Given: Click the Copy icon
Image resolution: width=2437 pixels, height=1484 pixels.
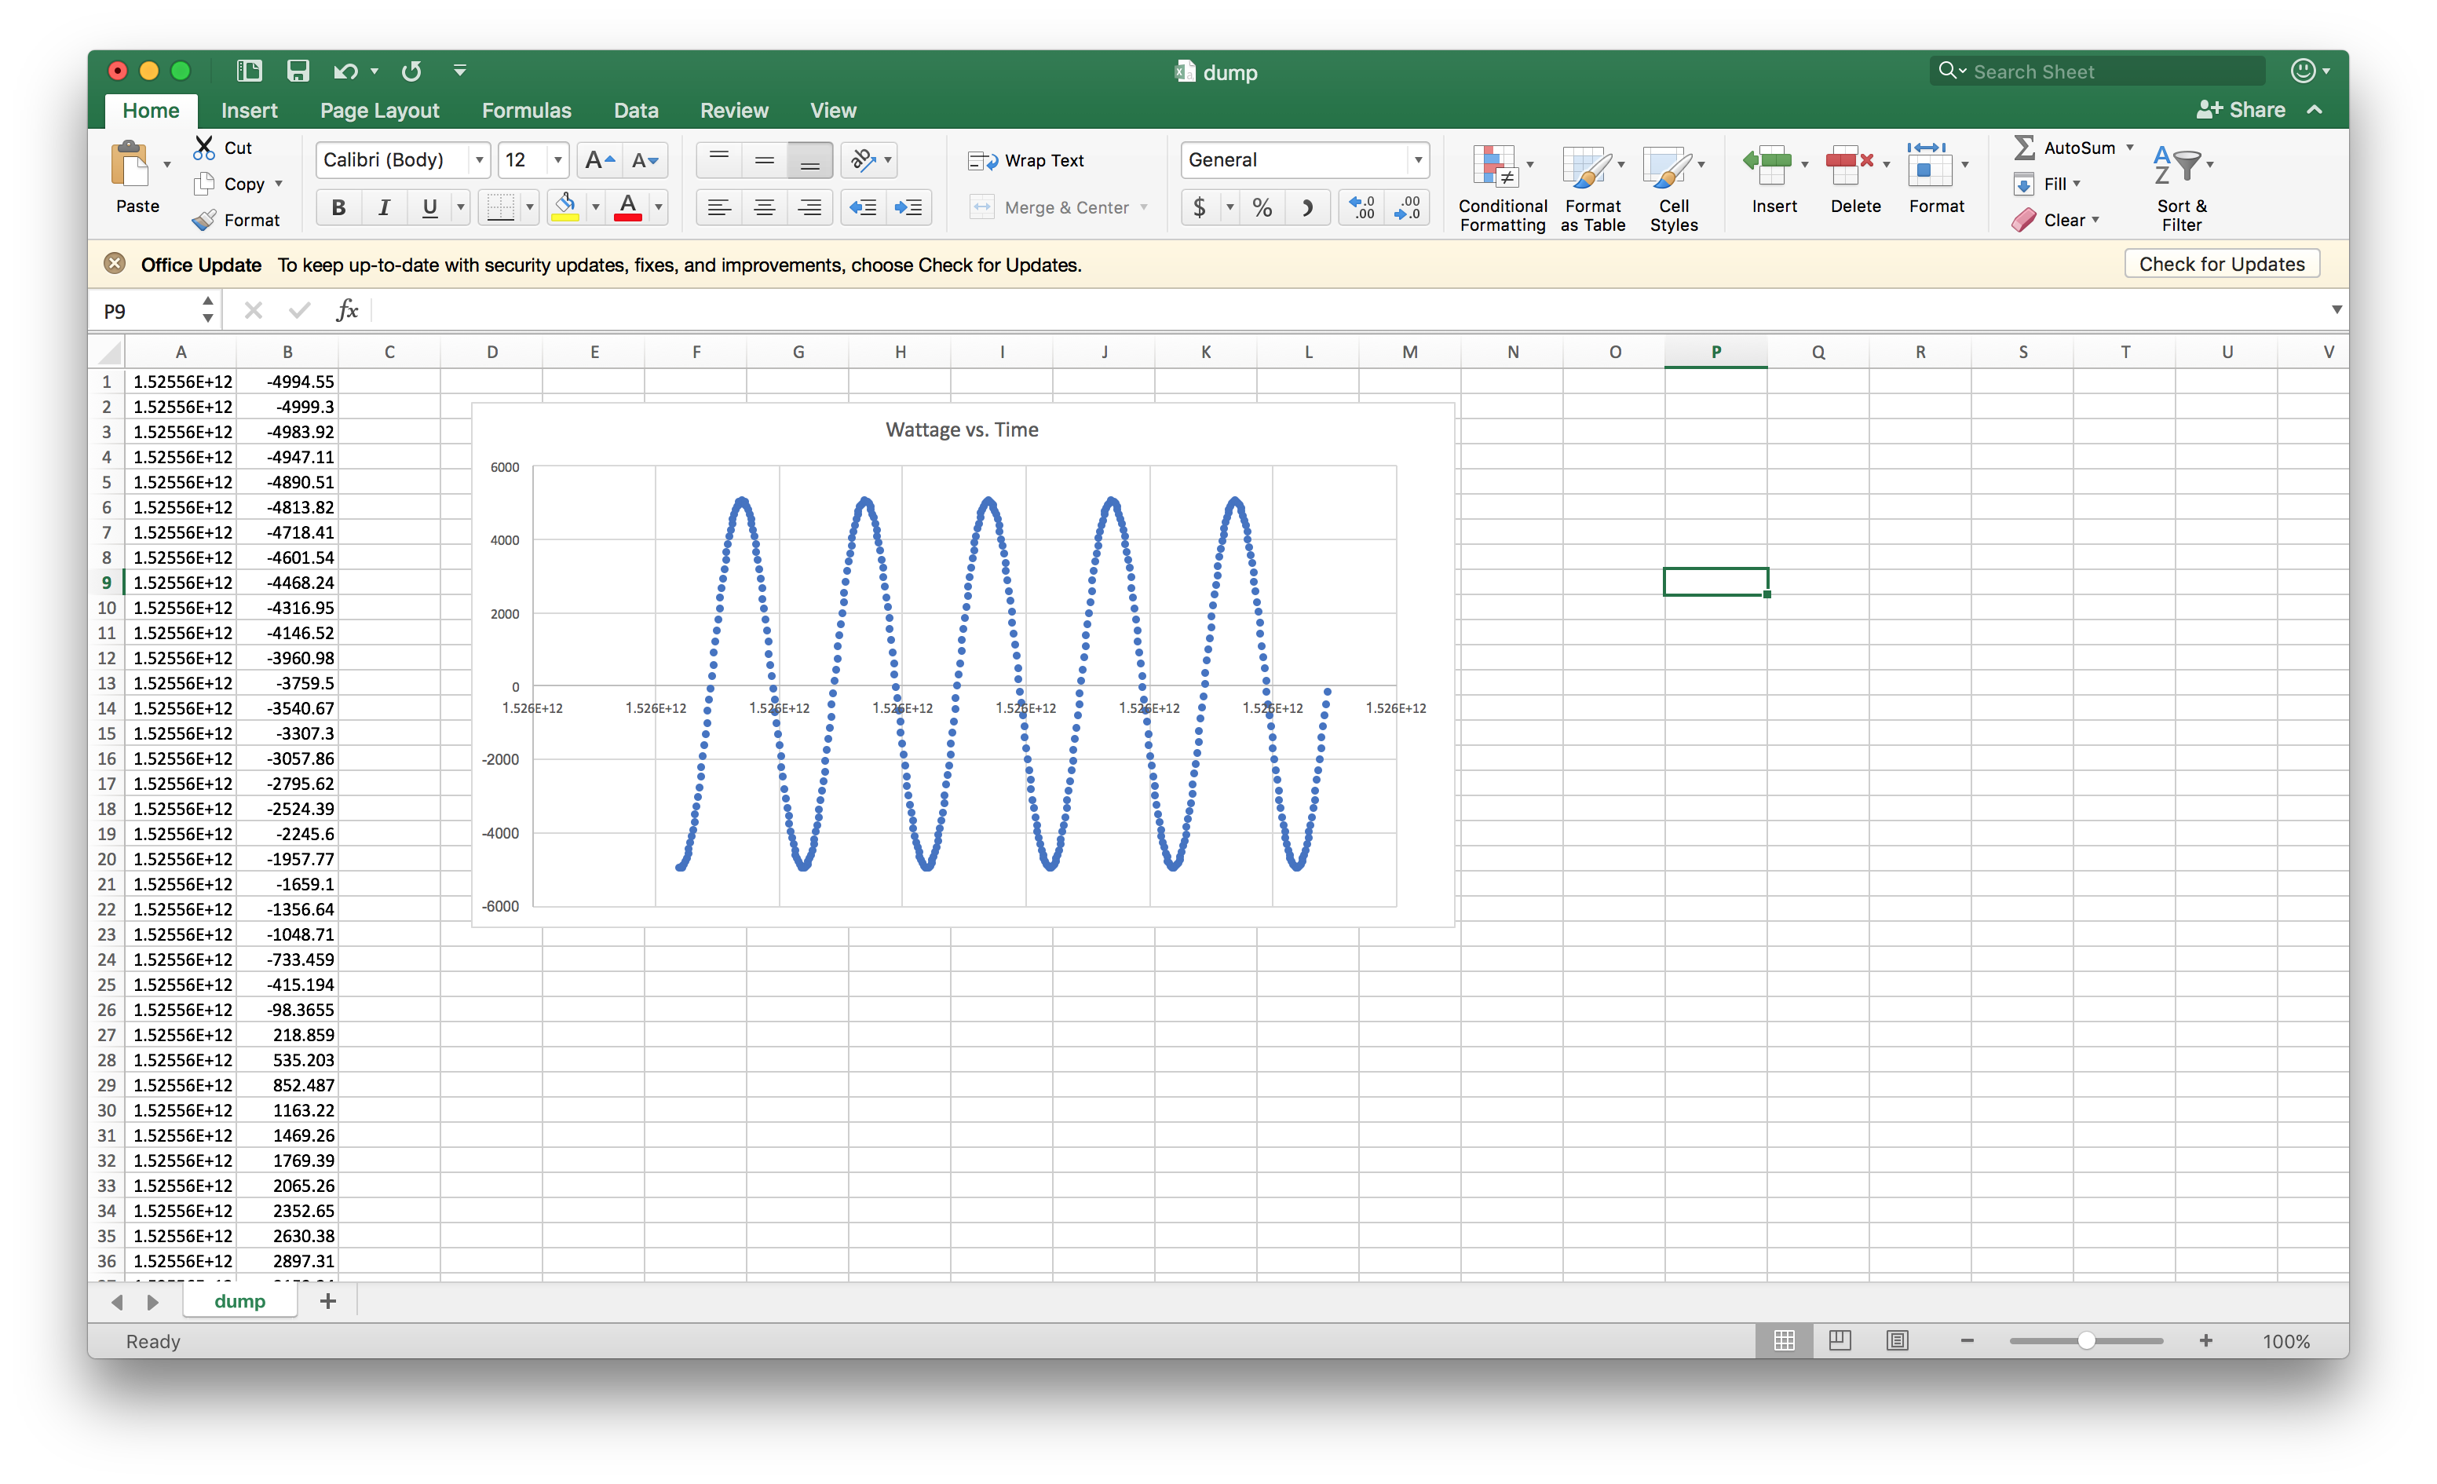Looking at the screenshot, I should click(204, 184).
